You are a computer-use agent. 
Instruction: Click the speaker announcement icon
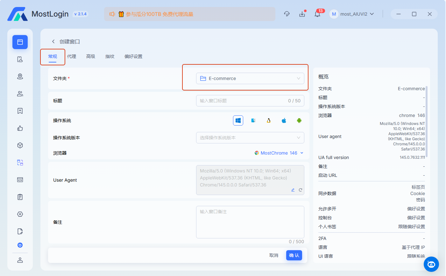112,14
